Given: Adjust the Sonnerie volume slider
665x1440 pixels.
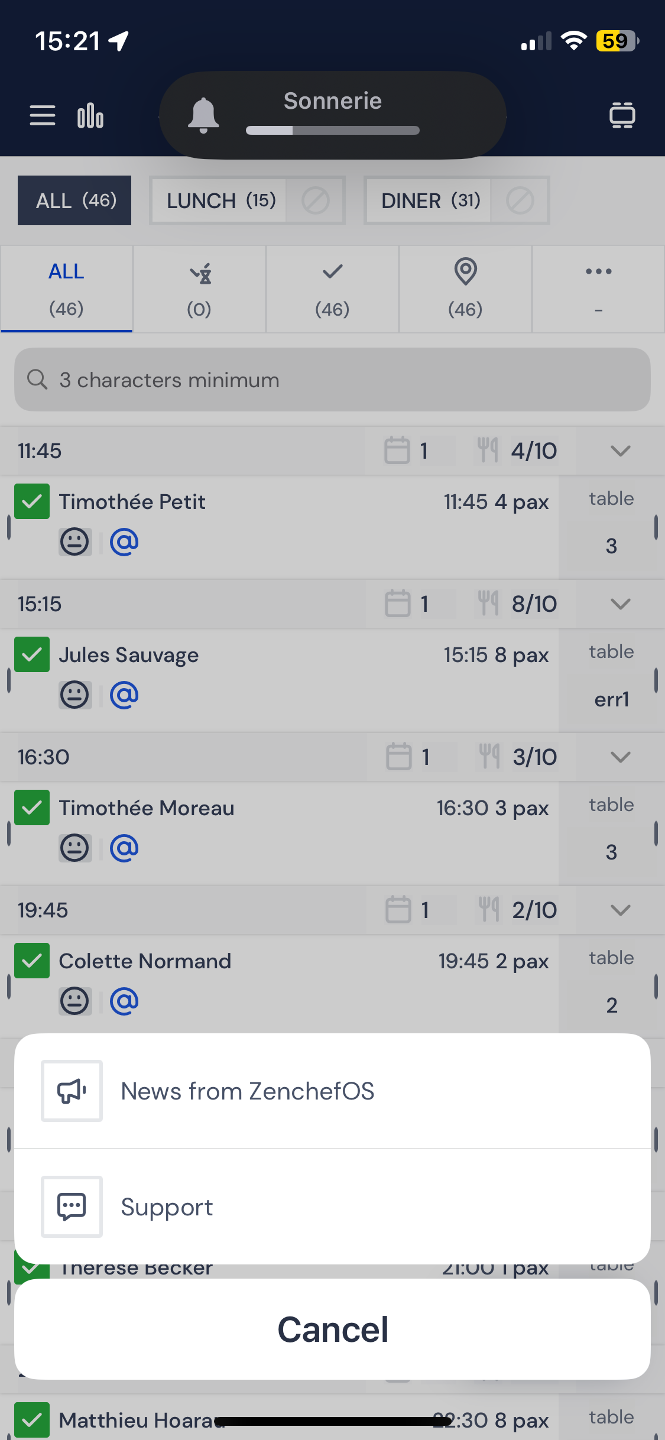Looking at the screenshot, I should point(332,130).
